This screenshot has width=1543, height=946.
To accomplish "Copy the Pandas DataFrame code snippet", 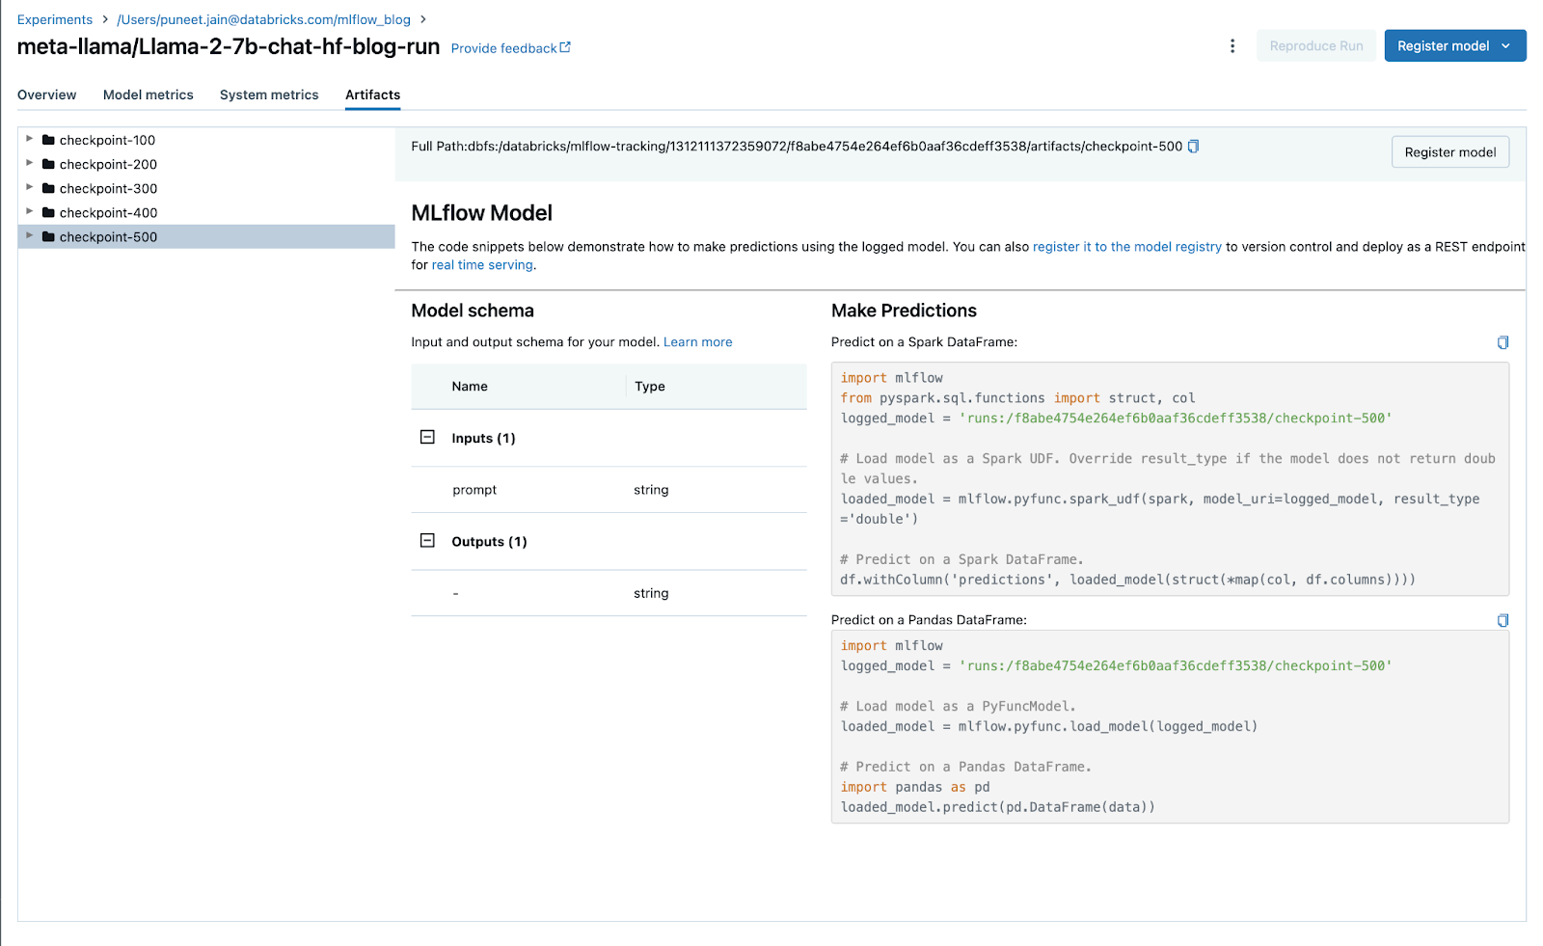I will pyautogui.click(x=1502, y=620).
